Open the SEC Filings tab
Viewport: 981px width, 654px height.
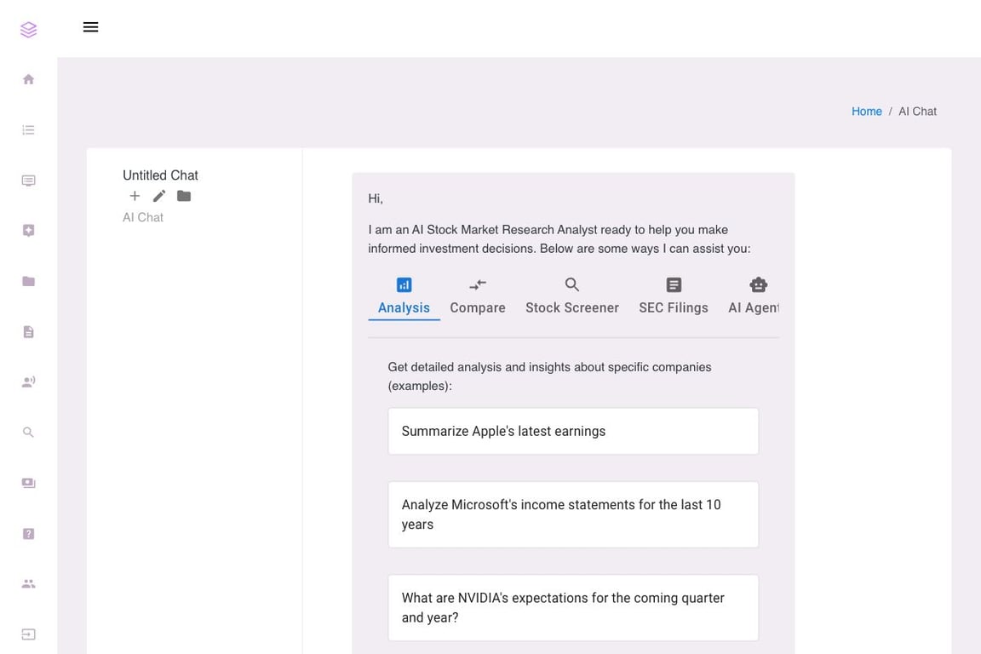click(x=673, y=295)
